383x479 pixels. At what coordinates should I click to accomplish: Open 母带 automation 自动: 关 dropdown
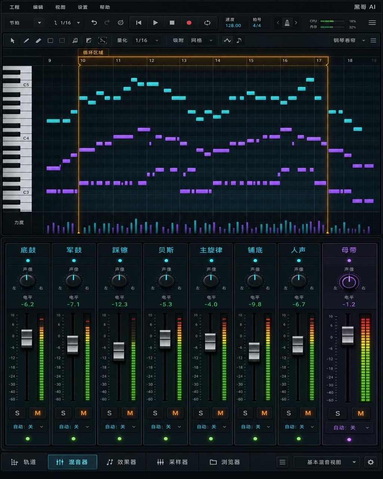point(349,427)
